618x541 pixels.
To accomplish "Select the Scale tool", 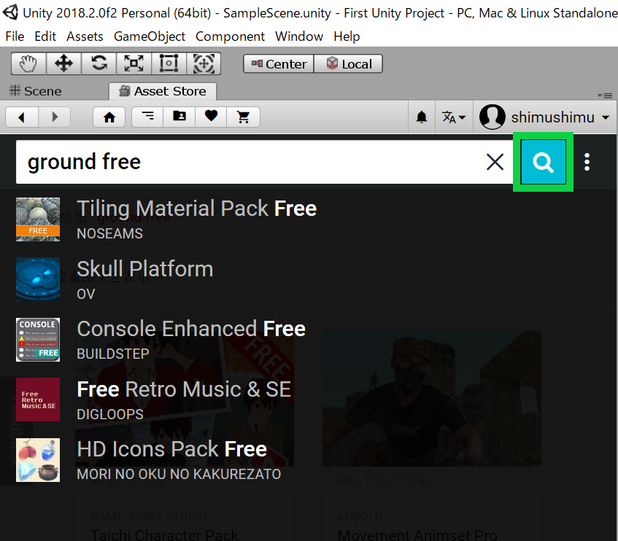I will click(134, 64).
